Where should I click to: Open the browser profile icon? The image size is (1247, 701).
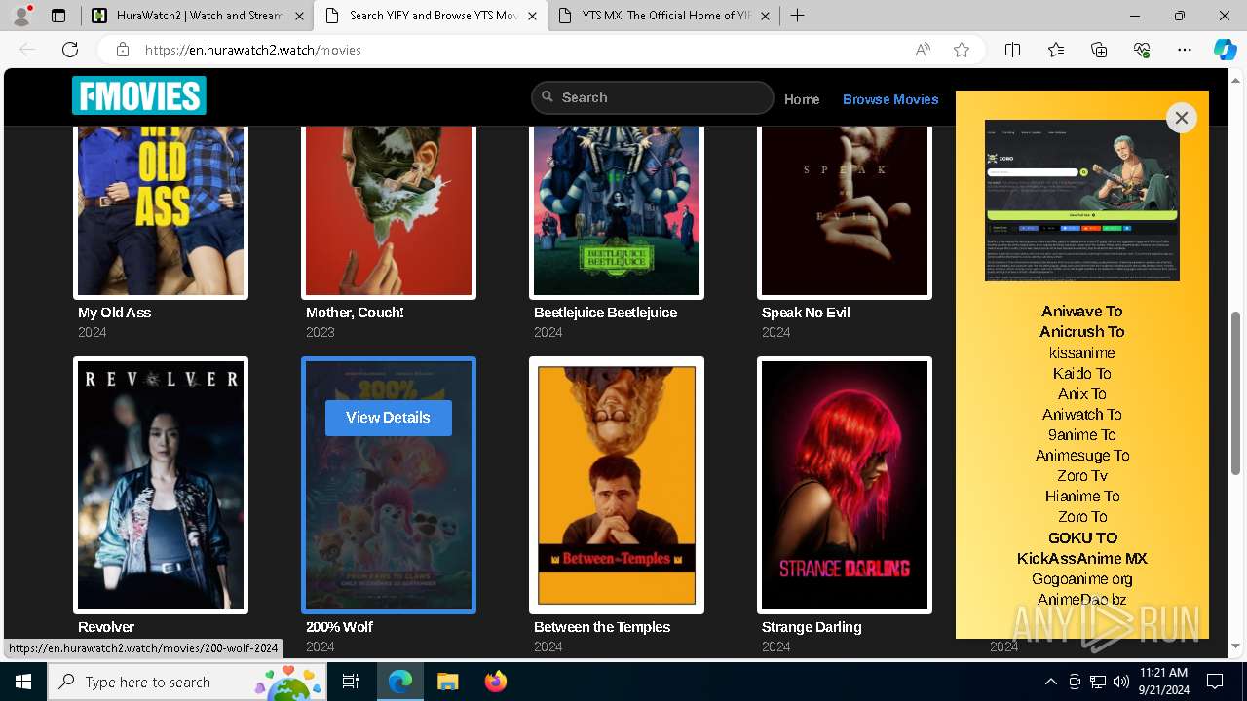click(21, 16)
